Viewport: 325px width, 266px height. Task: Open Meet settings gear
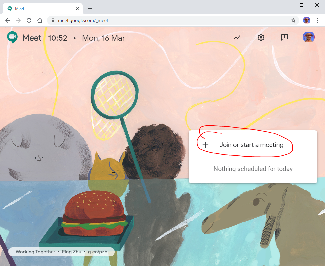pos(261,37)
